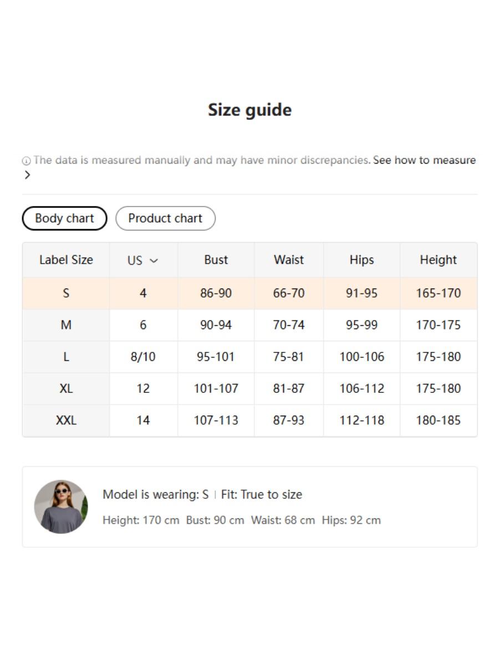Click the Hips column header
The width and height of the screenshot is (499, 666).
(361, 260)
